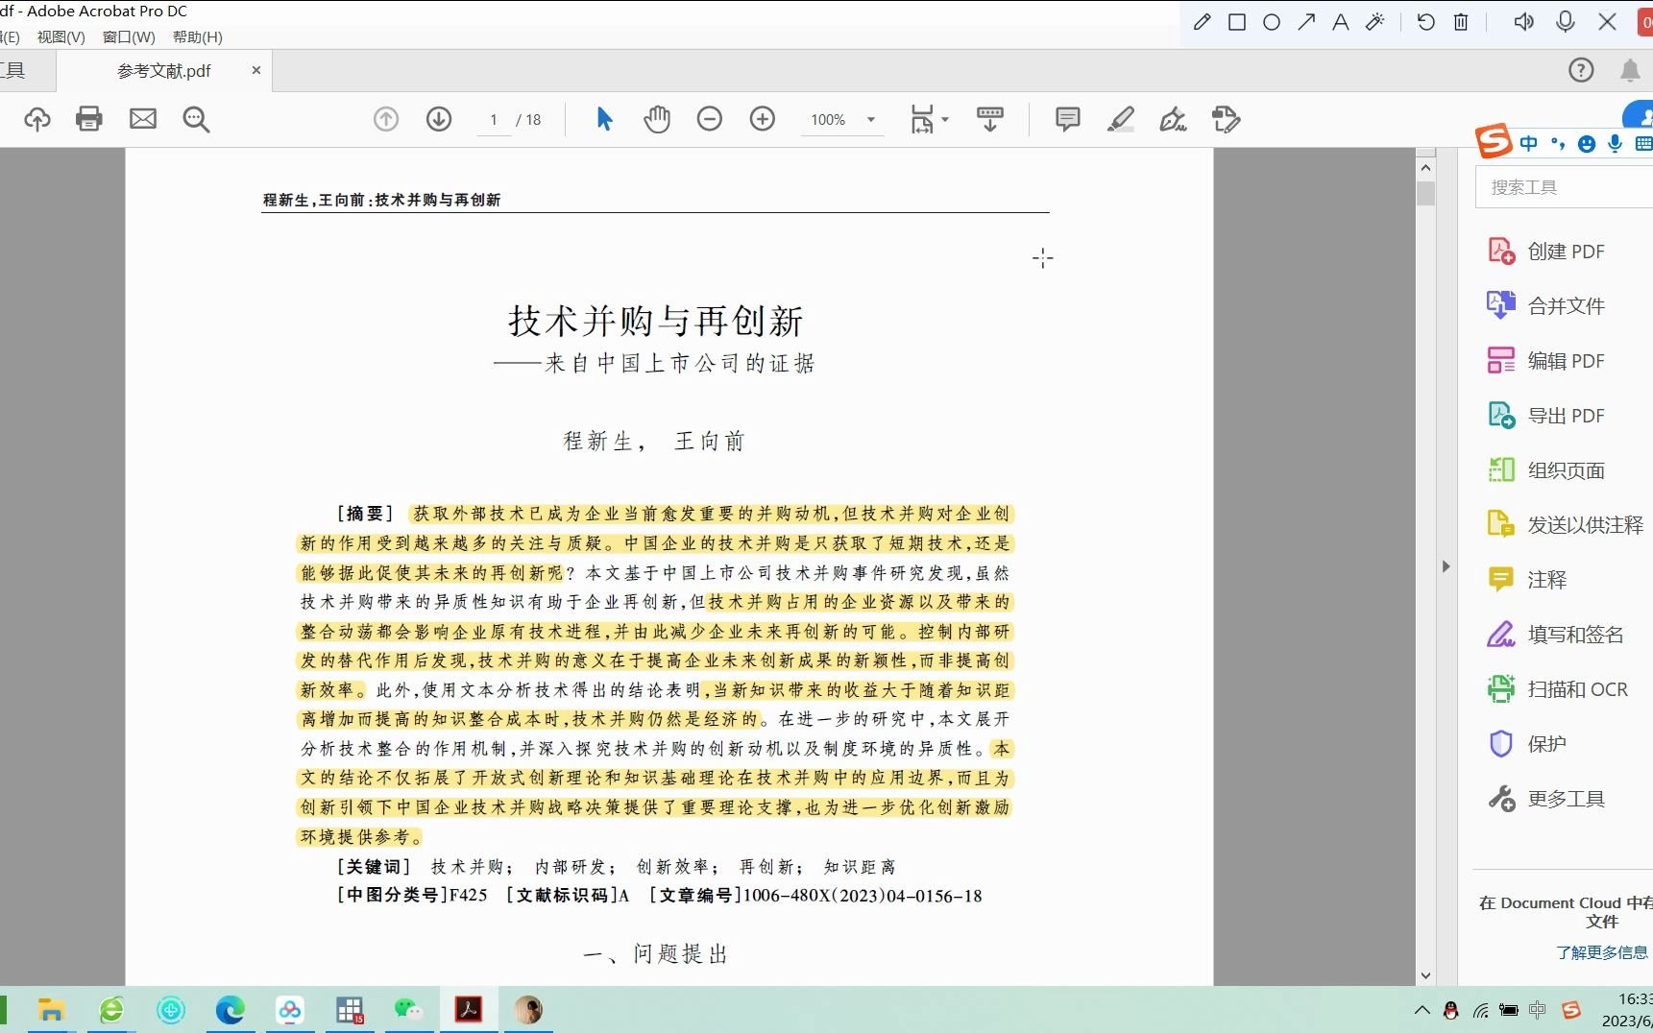The height and width of the screenshot is (1033, 1653).
Task: Open the 发送以供注释 tool
Action: pyautogui.click(x=1566, y=525)
